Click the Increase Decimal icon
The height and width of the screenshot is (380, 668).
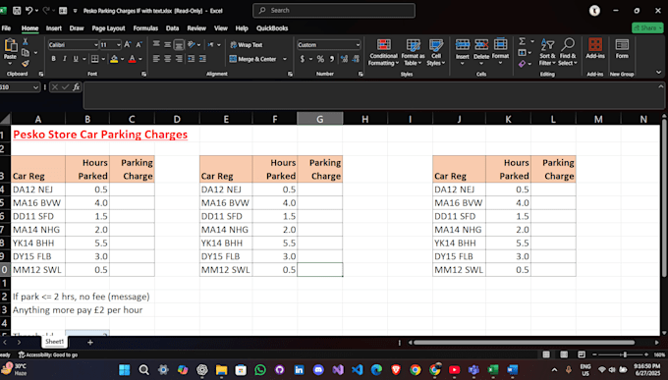coord(344,59)
